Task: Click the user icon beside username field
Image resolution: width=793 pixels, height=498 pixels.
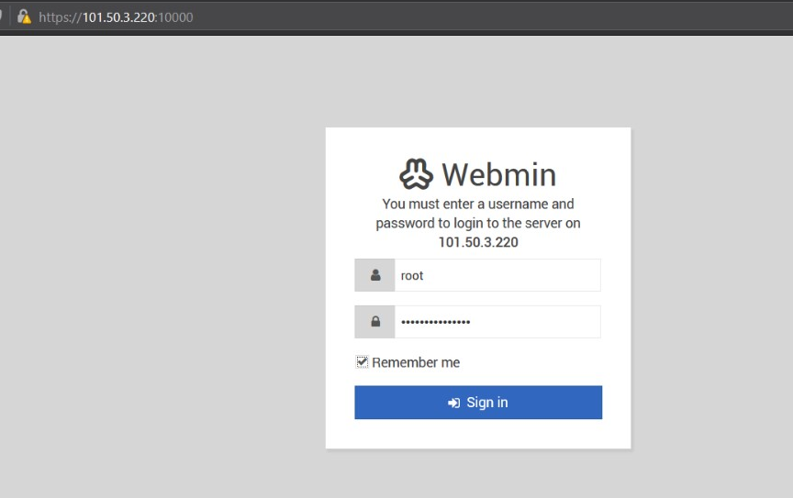Action: tap(375, 275)
